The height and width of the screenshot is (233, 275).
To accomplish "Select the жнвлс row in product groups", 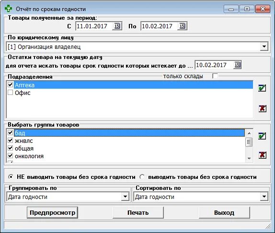I will pyautogui.click(x=126, y=140).
